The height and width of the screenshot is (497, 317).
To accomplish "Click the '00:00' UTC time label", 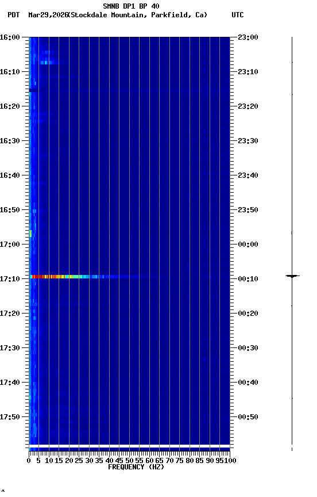I will tap(248, 244).
